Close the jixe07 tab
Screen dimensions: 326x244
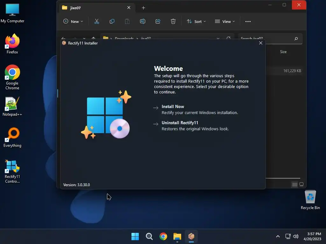point(129,8)
